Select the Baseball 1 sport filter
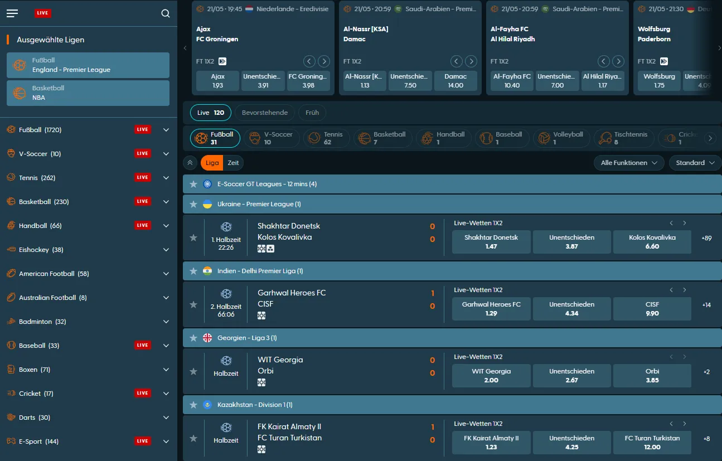 pyautogui.click(x=501, y=138)
